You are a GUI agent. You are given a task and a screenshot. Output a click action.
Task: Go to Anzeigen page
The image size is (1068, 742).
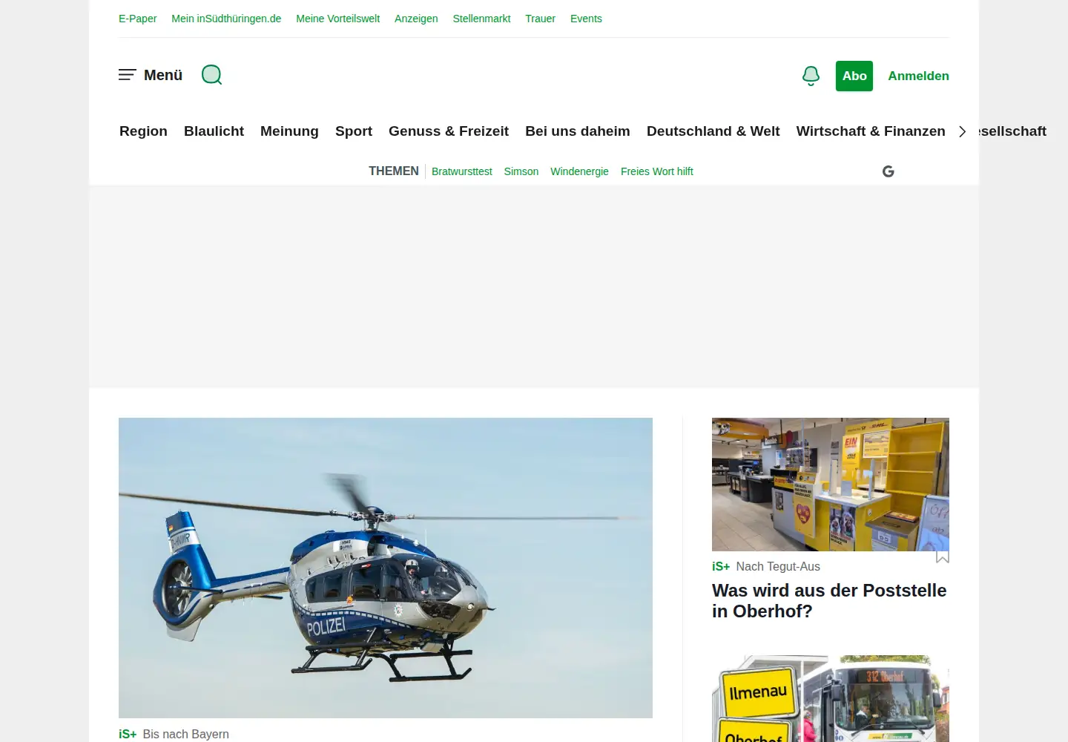coord(416,19)
